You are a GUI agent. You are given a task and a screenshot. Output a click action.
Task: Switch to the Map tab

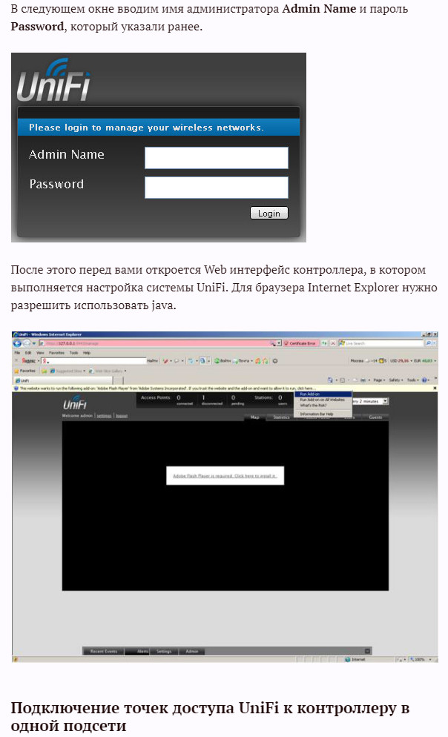pyautogui.click(x=255, y=417)
